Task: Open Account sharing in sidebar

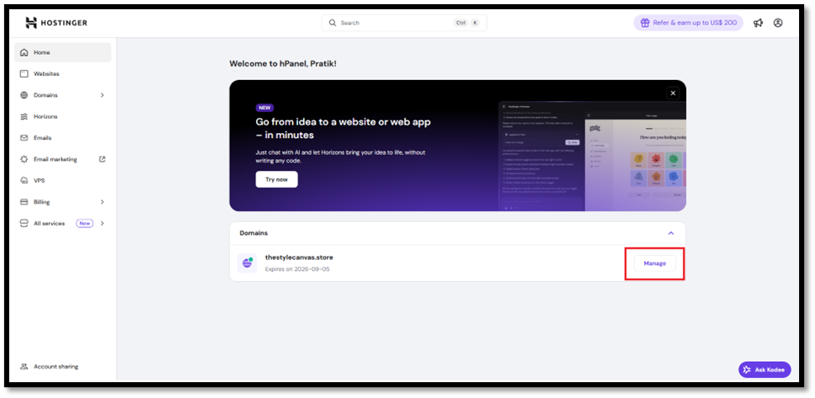Action: tap(56, 367)
